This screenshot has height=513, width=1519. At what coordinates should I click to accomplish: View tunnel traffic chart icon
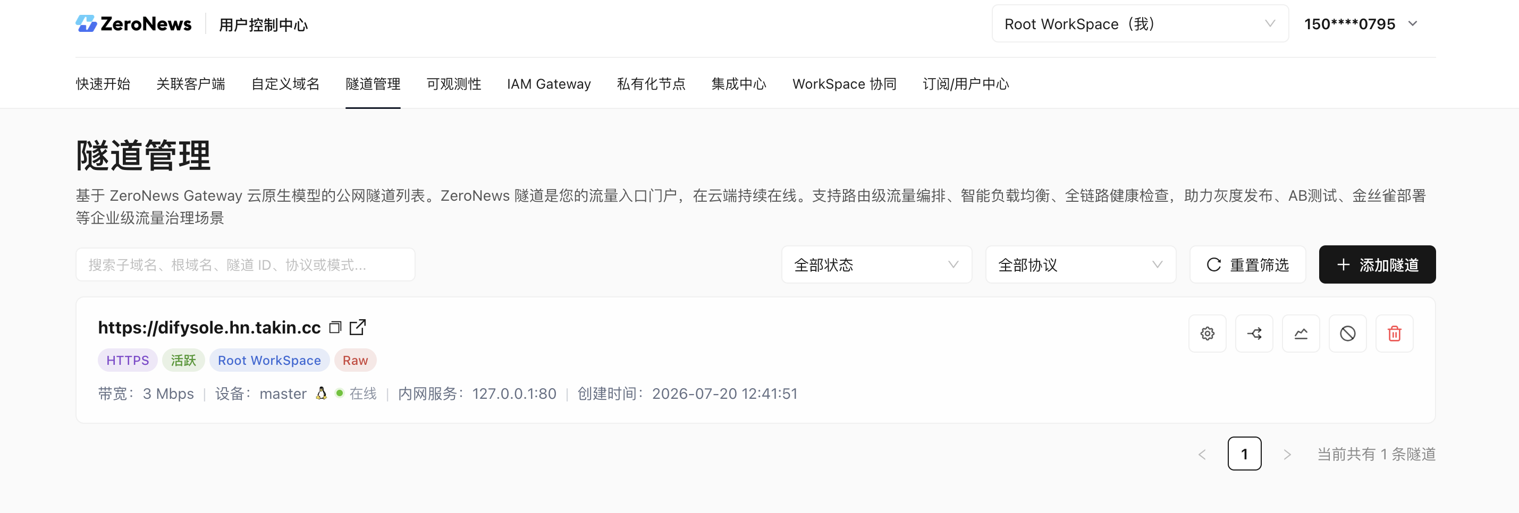point(1301,334)
